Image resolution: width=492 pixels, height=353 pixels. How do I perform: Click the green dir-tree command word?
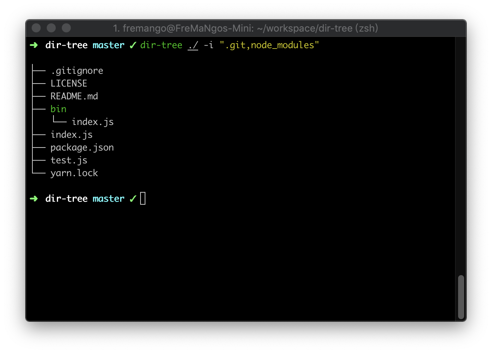pyautogui.click(x=161, y=45)
